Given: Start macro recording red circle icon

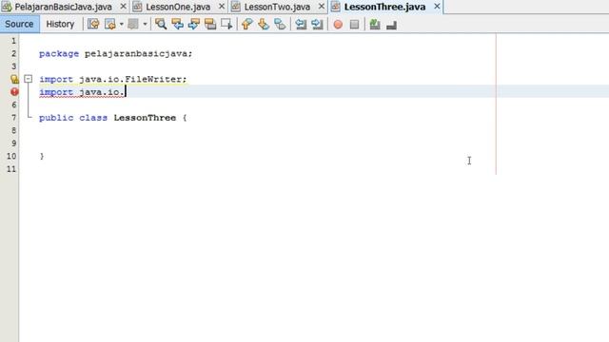Looking at the screenshot, I should (338, 25).
